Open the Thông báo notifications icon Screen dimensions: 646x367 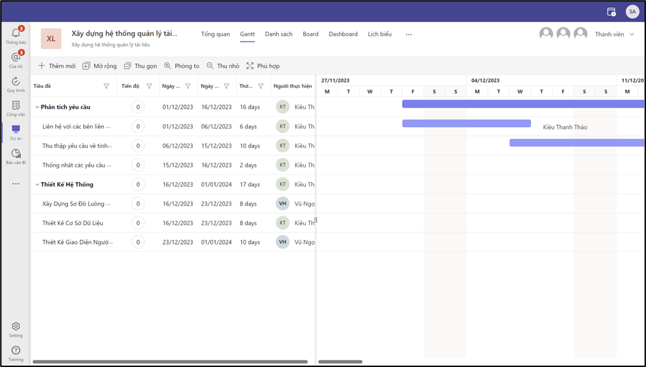click(x=15, y=34)
